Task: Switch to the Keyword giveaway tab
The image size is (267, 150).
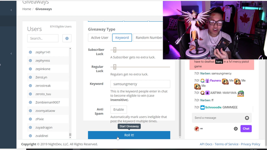Action: click(x=122, y=37)
